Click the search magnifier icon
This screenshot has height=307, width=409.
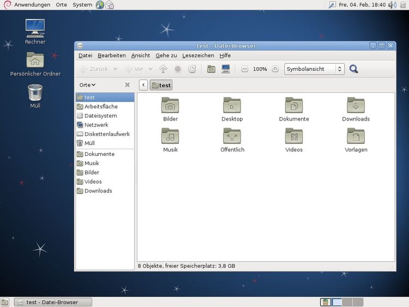pyautogui.click(x=353, y=69)
